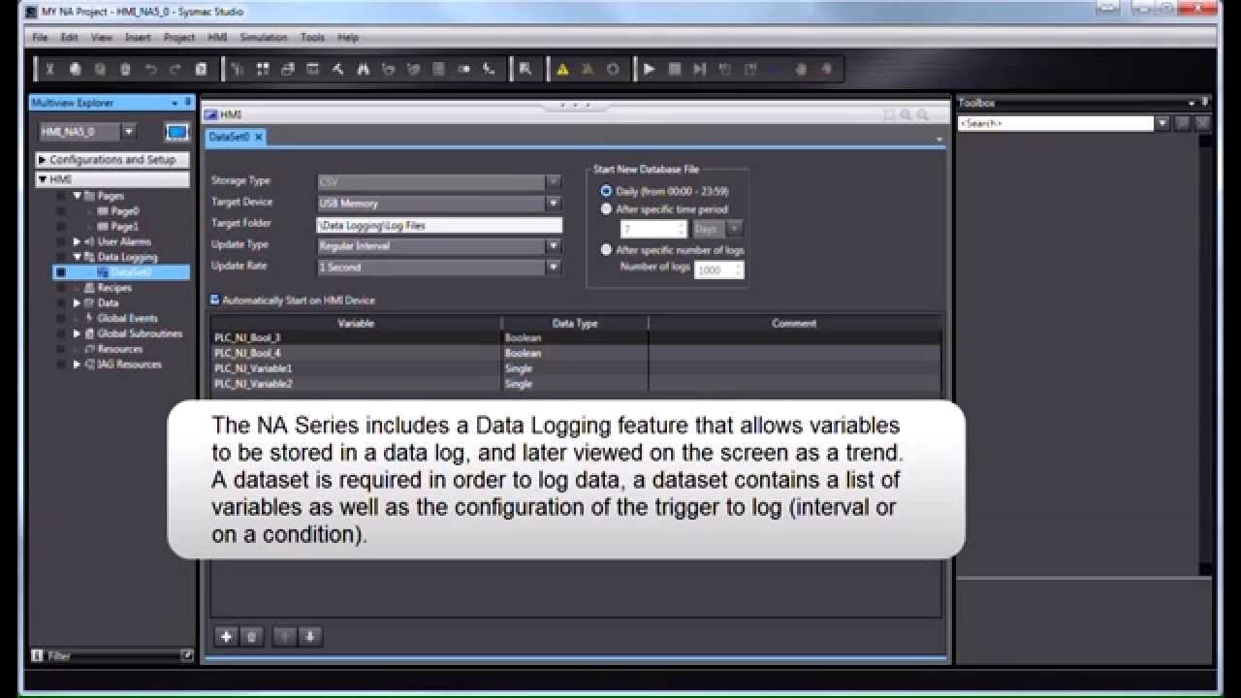Click the time period value field showing 7

coord(653,230)
